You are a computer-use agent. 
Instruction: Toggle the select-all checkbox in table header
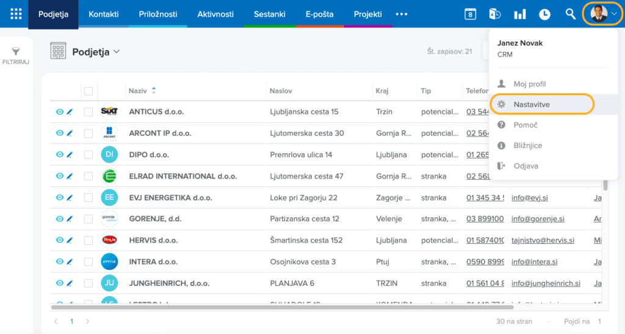point(89,91)
